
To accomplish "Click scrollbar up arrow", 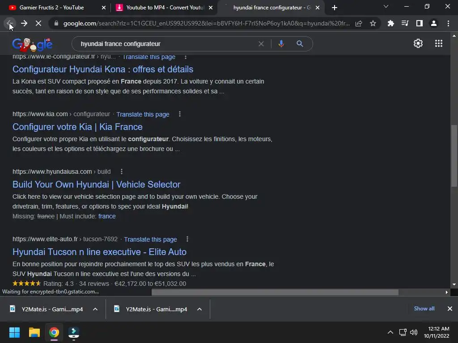I will pos(454,36).
